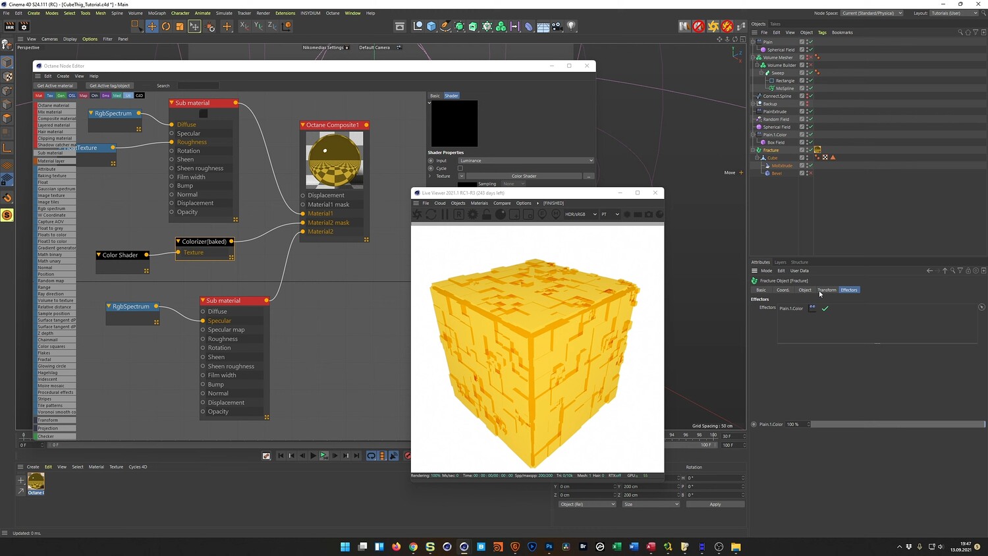
Task: Click the Search field in Octane Node Editor
Action: click(x=198, y=86)
